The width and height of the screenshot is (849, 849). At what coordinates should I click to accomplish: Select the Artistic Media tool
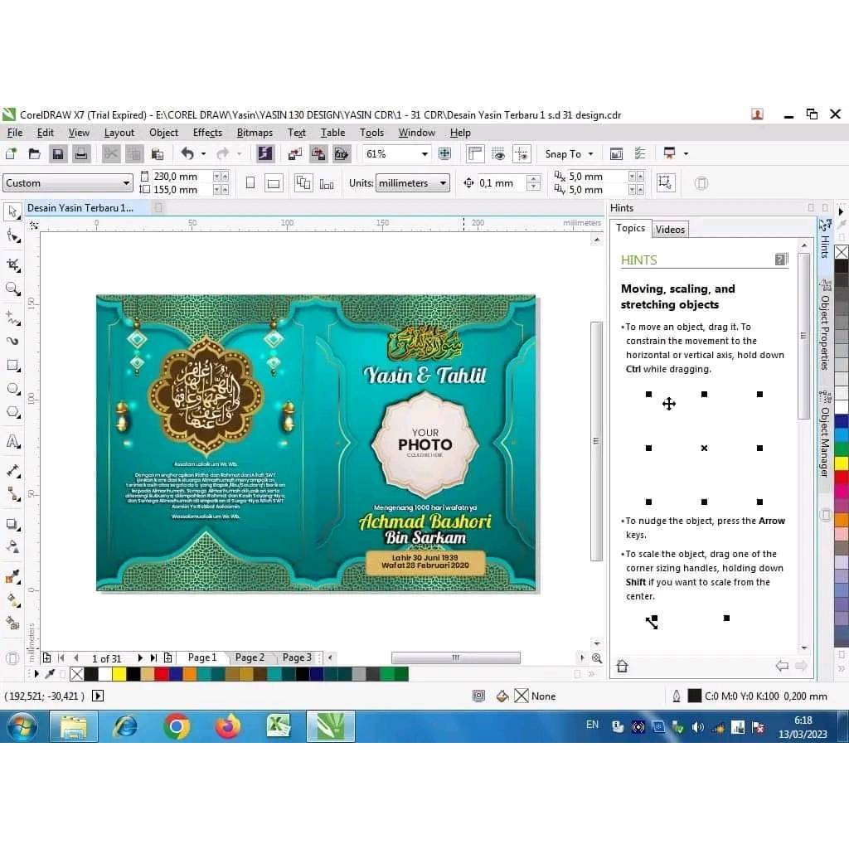tap(13, 341)
